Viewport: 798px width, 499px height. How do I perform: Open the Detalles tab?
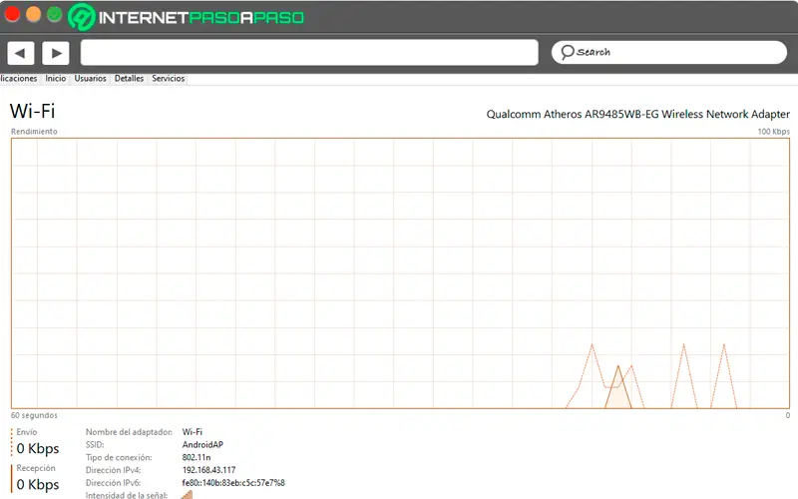point(129,79)
